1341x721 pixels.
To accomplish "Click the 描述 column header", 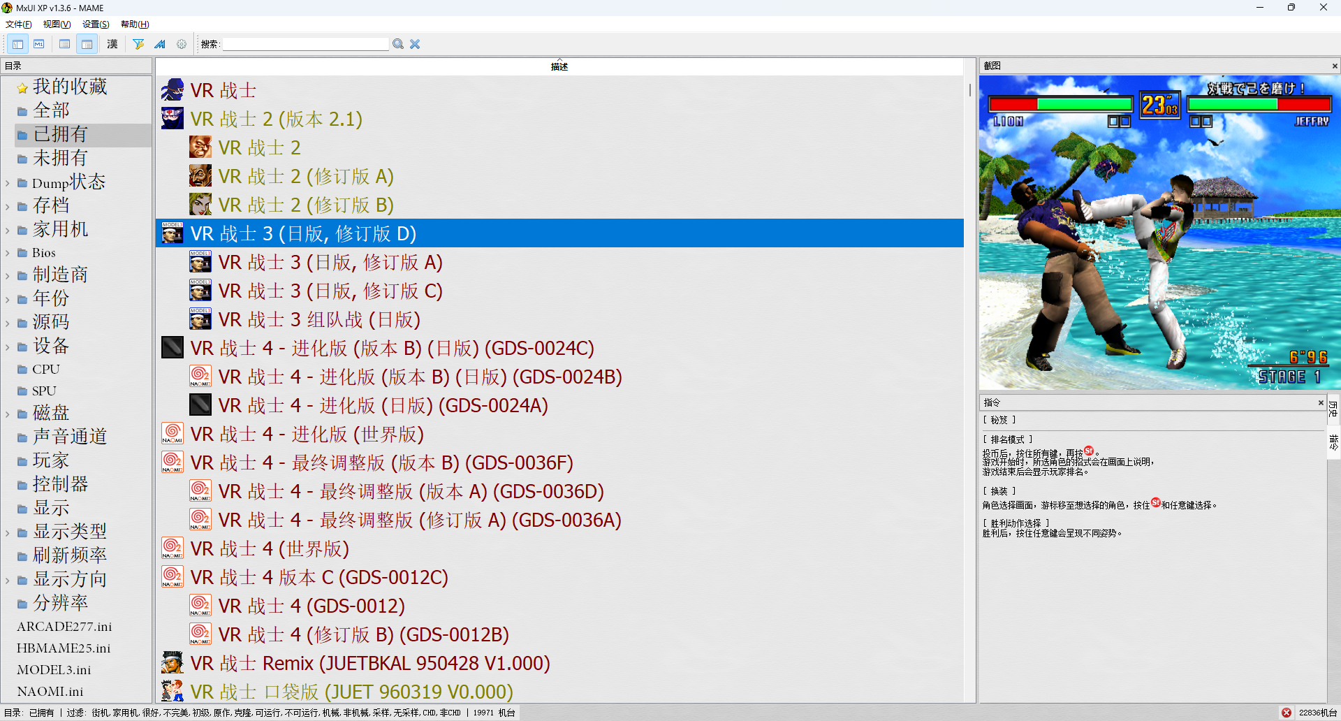I will coord(559,66).
